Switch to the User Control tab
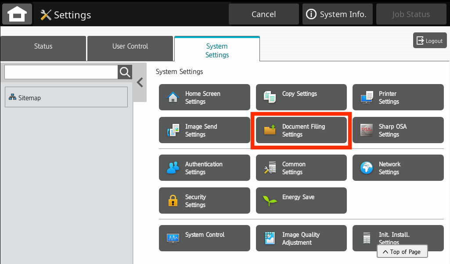450x264 pixels. point(130,48)
